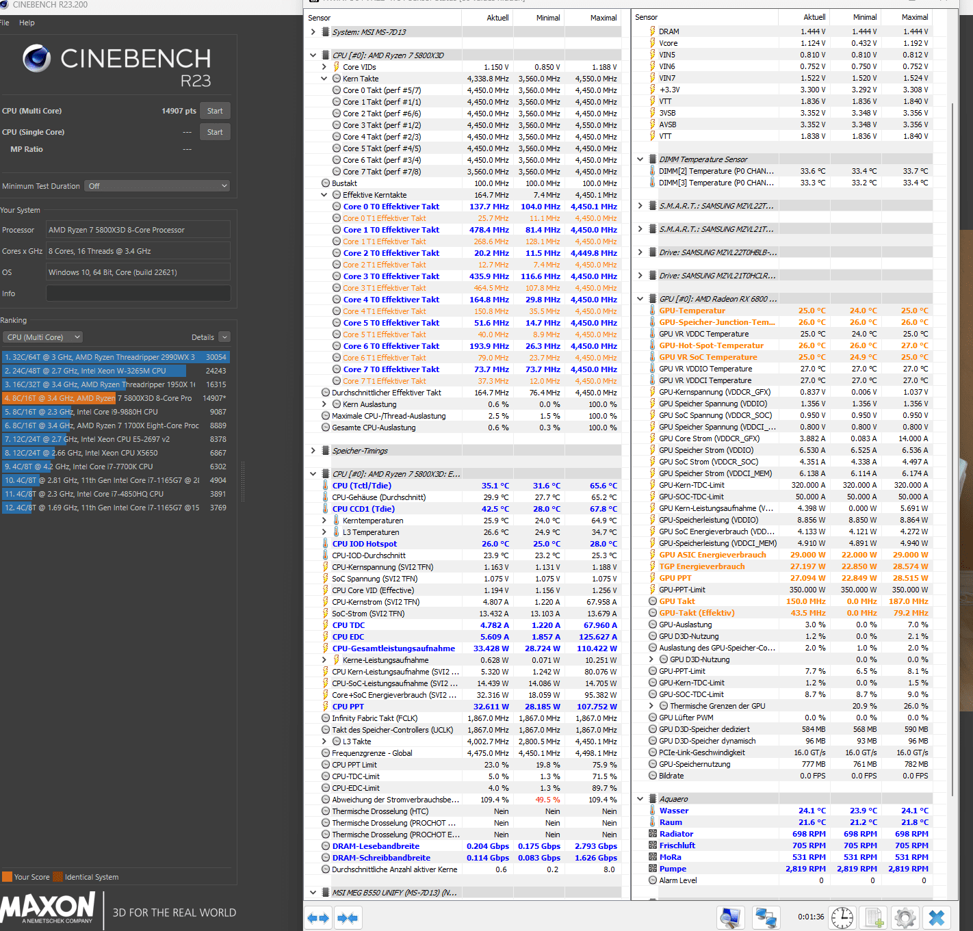This screenshot has height=931, width=973.
Task: Select the CPU CCD1 (Tdie) row
Action: 463,509
